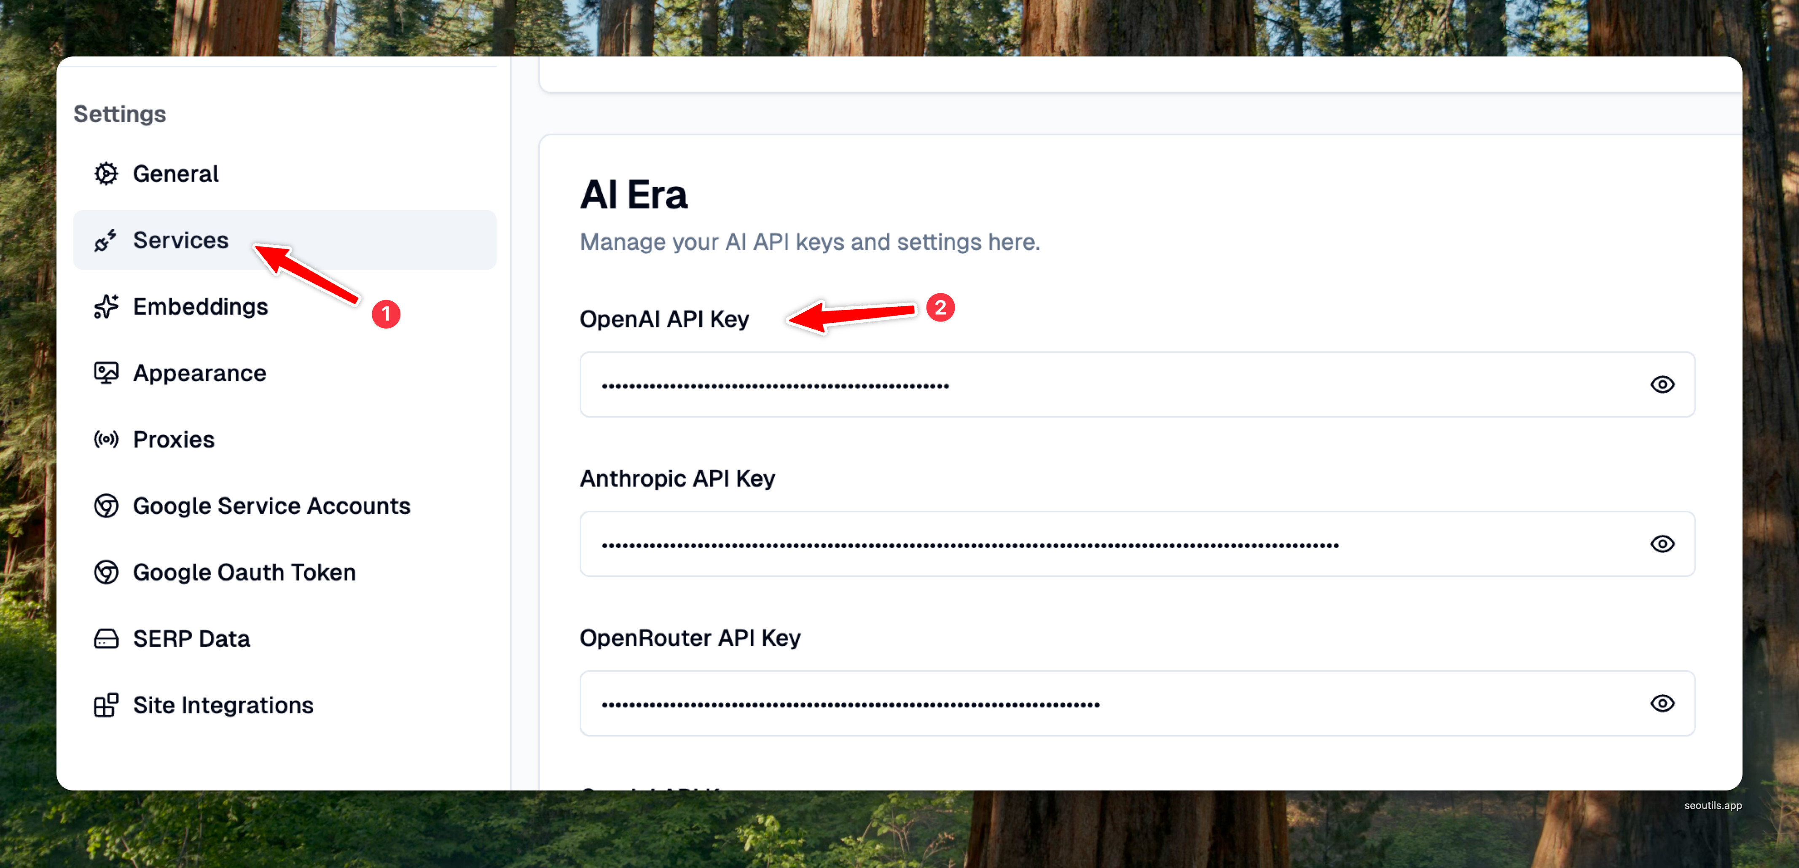Open Appearance settings page

coord(200,373)
